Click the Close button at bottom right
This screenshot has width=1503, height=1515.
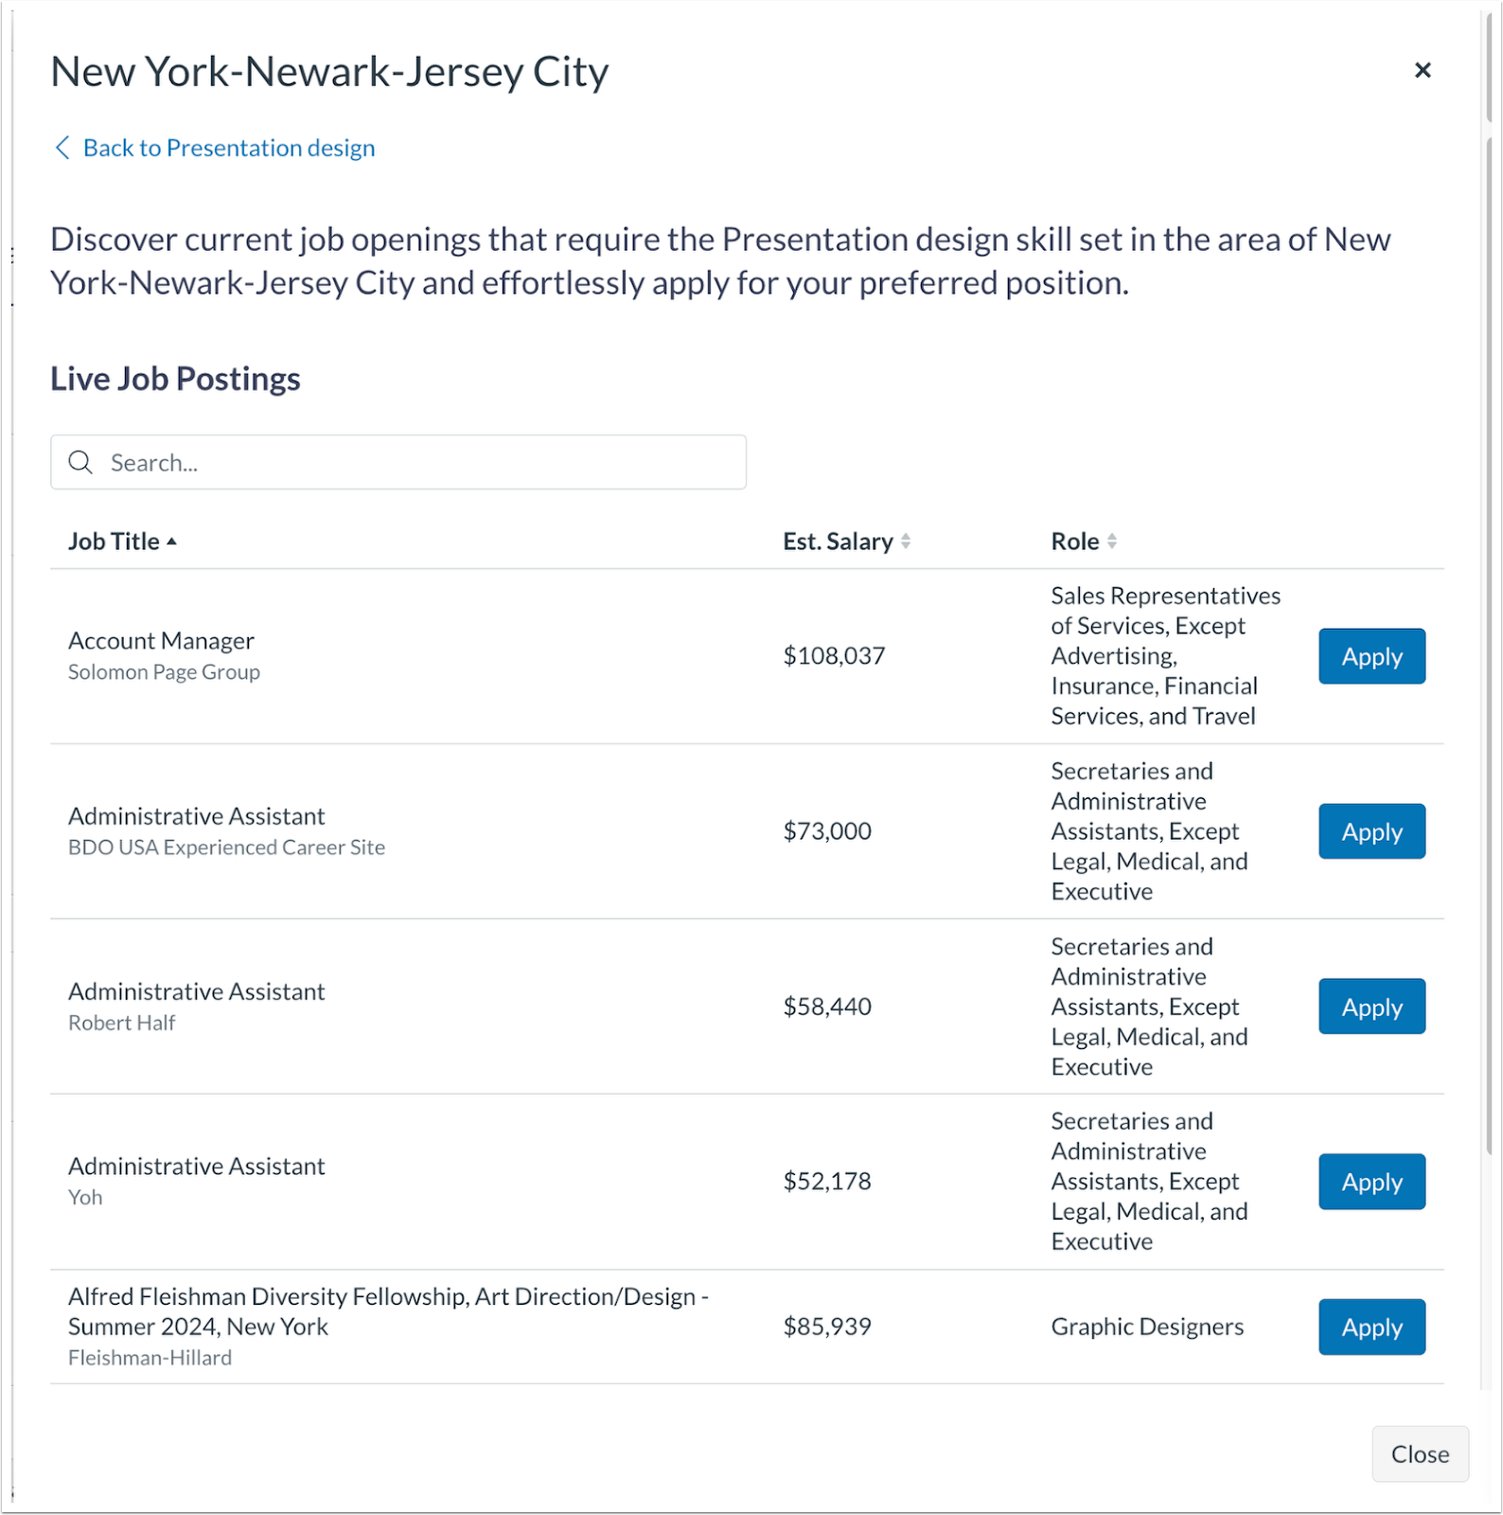[1419, 1453]
